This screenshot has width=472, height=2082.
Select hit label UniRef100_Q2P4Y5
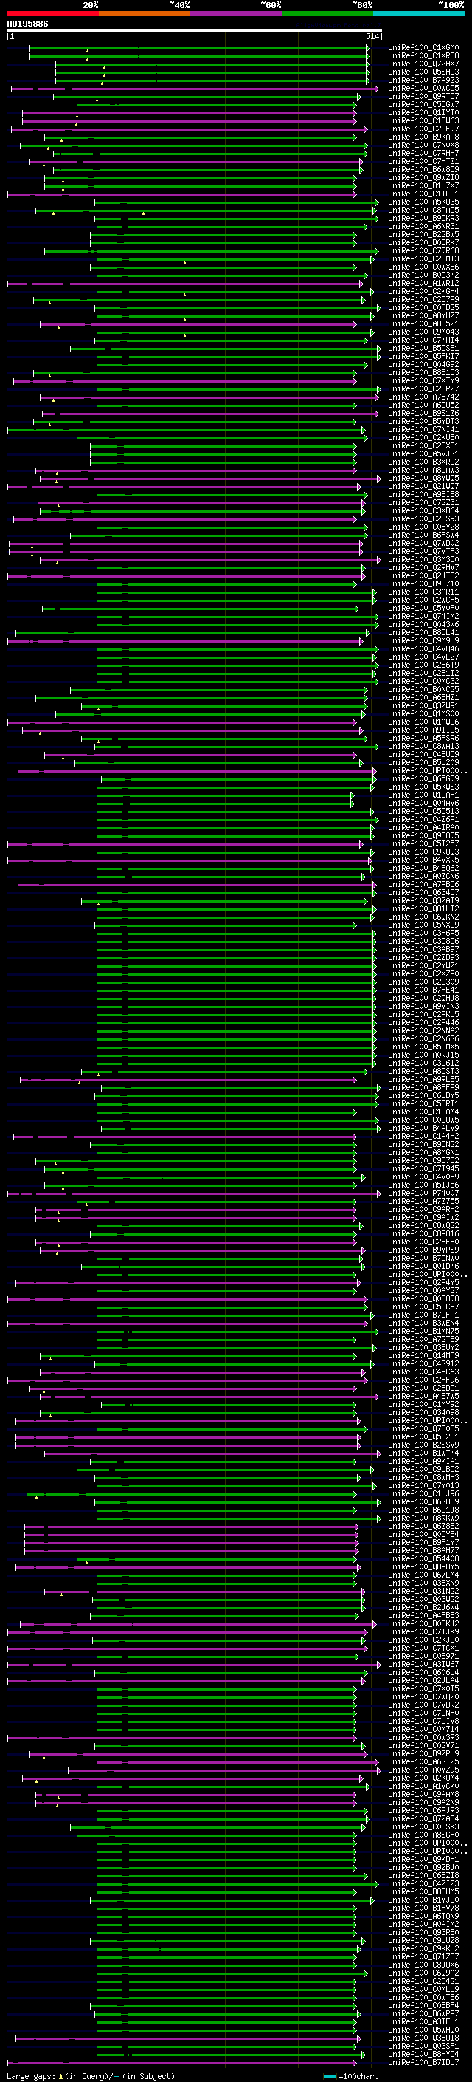click(x=423, y=1282)
